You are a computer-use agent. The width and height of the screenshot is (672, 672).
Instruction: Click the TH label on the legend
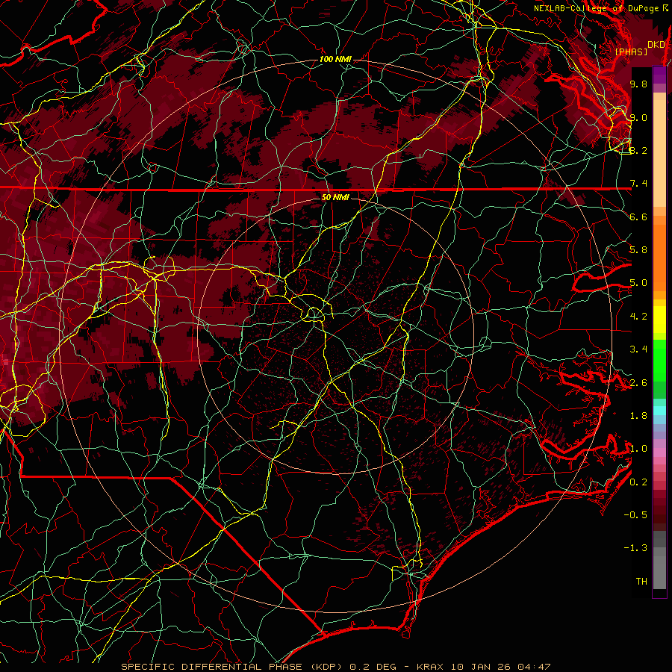(641, 582)
